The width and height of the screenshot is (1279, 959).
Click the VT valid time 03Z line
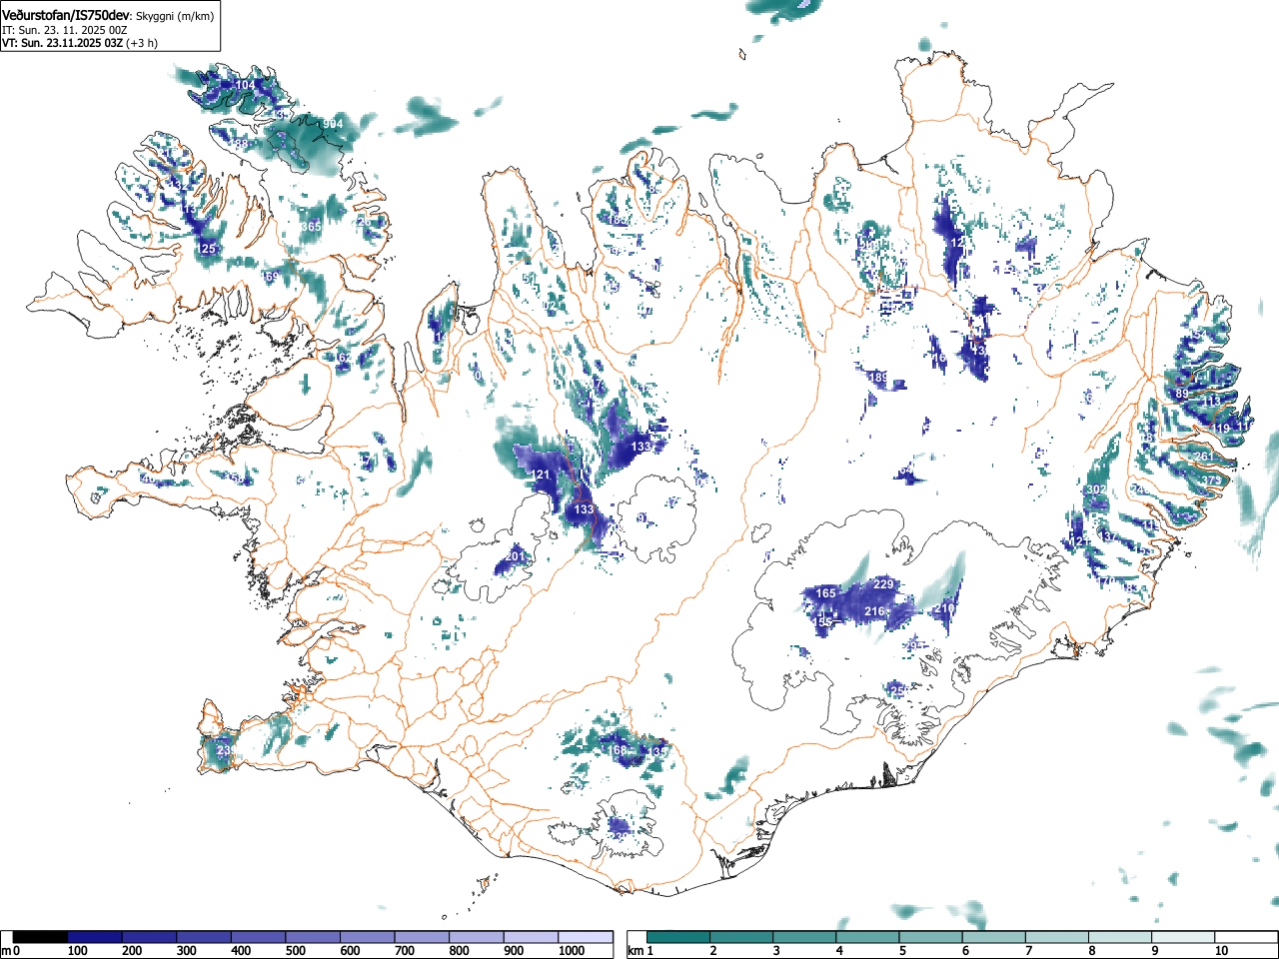(80, 43)
